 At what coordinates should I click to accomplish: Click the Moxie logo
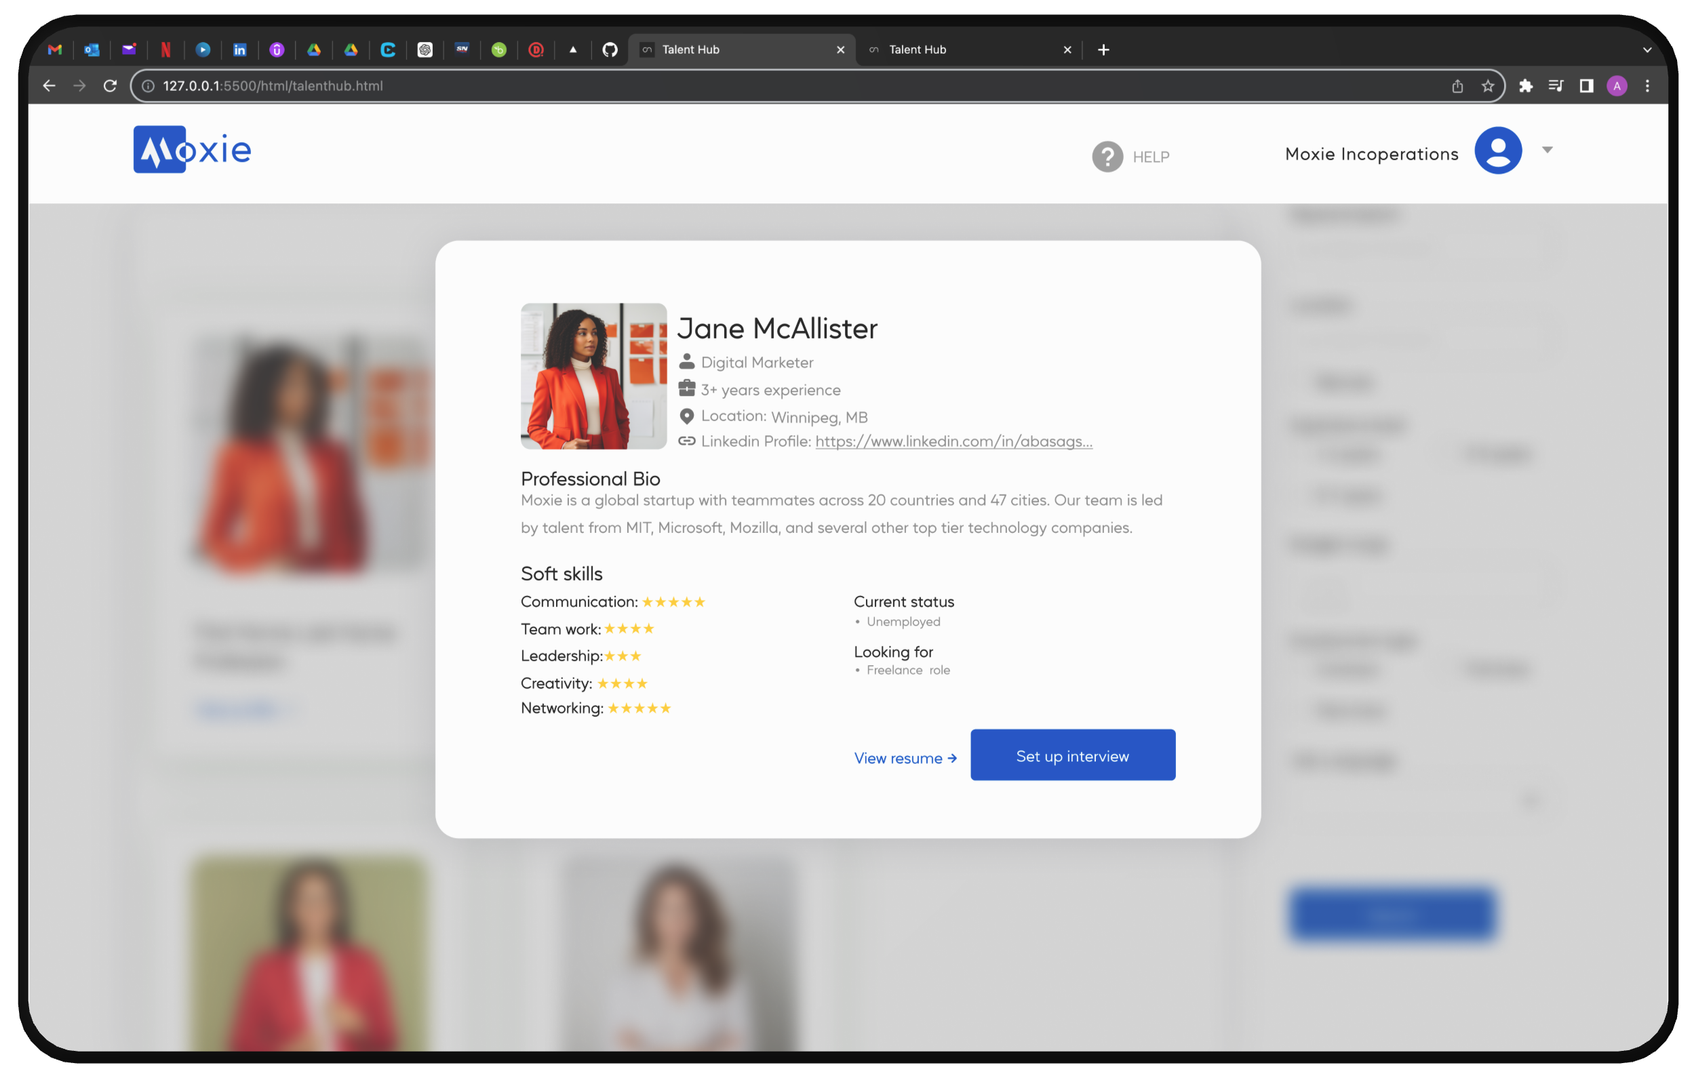pyautogui.click(x=192, y=150)
